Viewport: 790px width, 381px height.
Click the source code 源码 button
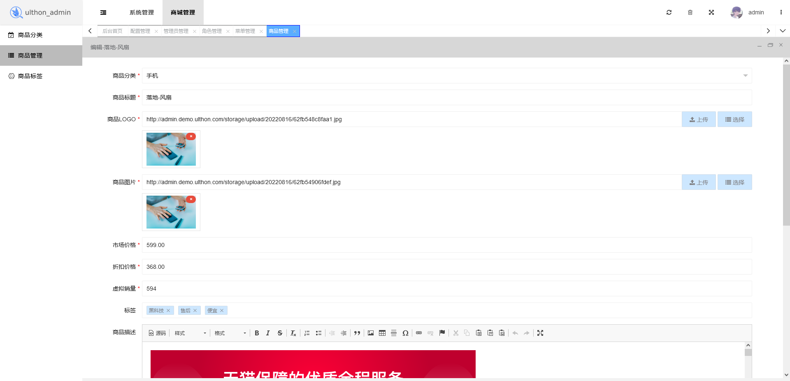[157, 333]
